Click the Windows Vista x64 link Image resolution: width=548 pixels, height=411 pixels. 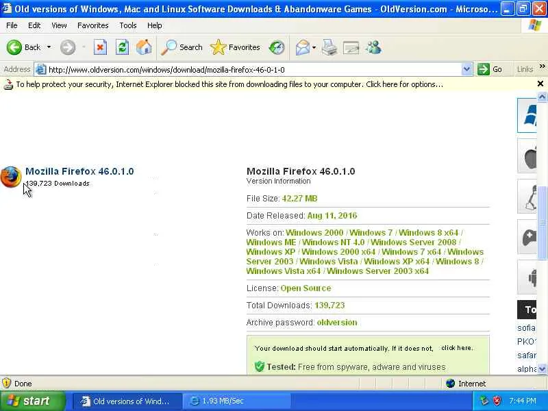pyautogui.click(x=284, y=271)
